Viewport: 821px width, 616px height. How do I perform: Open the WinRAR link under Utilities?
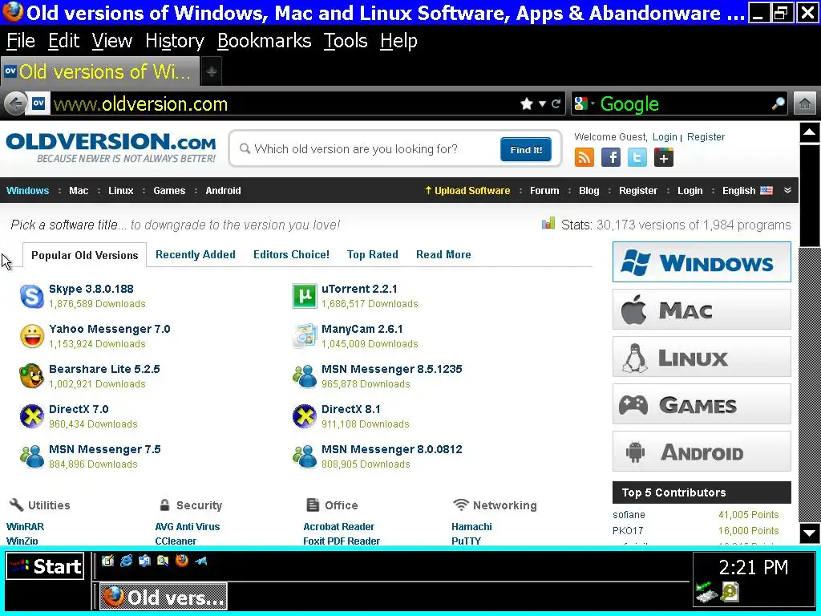pyautogui.click(x=25, y=526)
